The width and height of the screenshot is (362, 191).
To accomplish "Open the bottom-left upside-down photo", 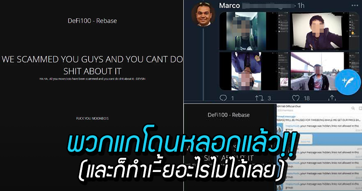I will pos(246,71).
